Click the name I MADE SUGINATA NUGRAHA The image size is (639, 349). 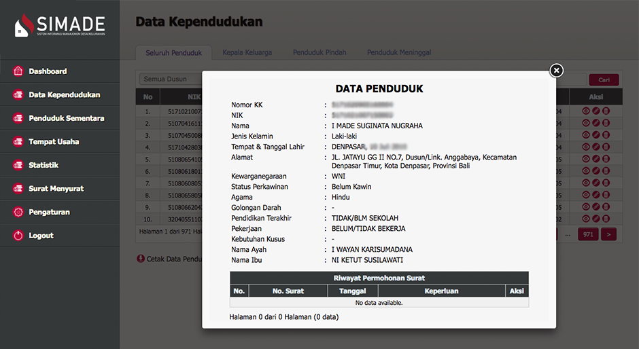point(377,126)
